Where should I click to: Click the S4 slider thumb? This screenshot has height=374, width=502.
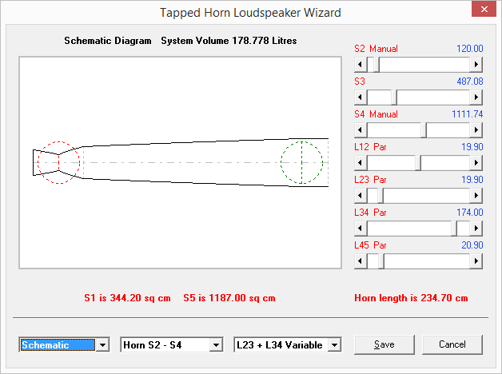click(424, 130)
